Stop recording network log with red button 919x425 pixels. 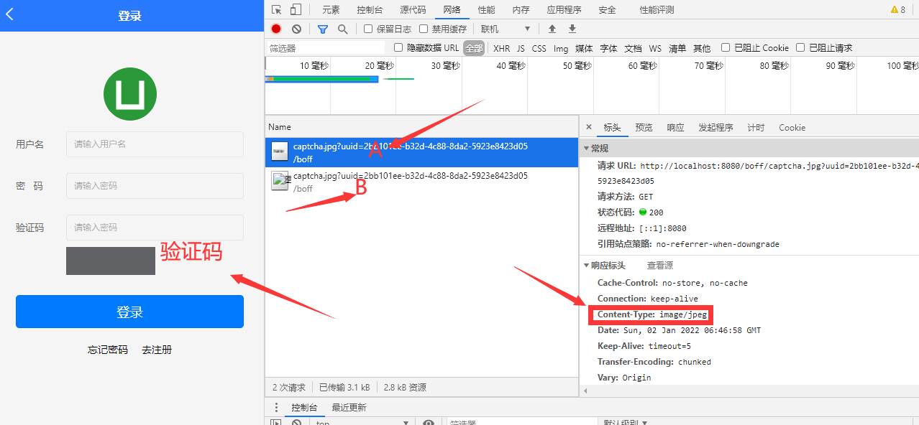[276, 29]
